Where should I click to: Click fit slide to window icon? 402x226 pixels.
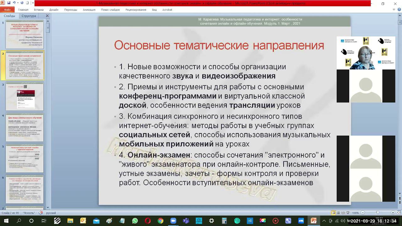click(398, 213)
